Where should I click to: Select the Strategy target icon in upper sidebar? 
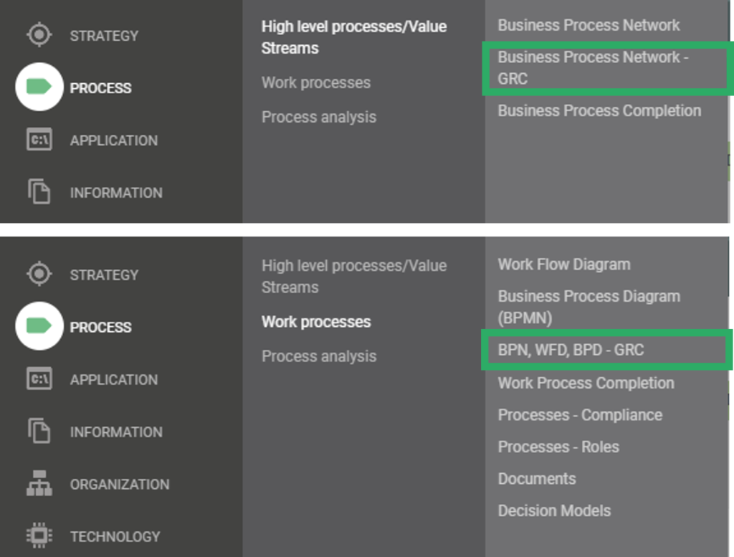(x=39, y=34)
